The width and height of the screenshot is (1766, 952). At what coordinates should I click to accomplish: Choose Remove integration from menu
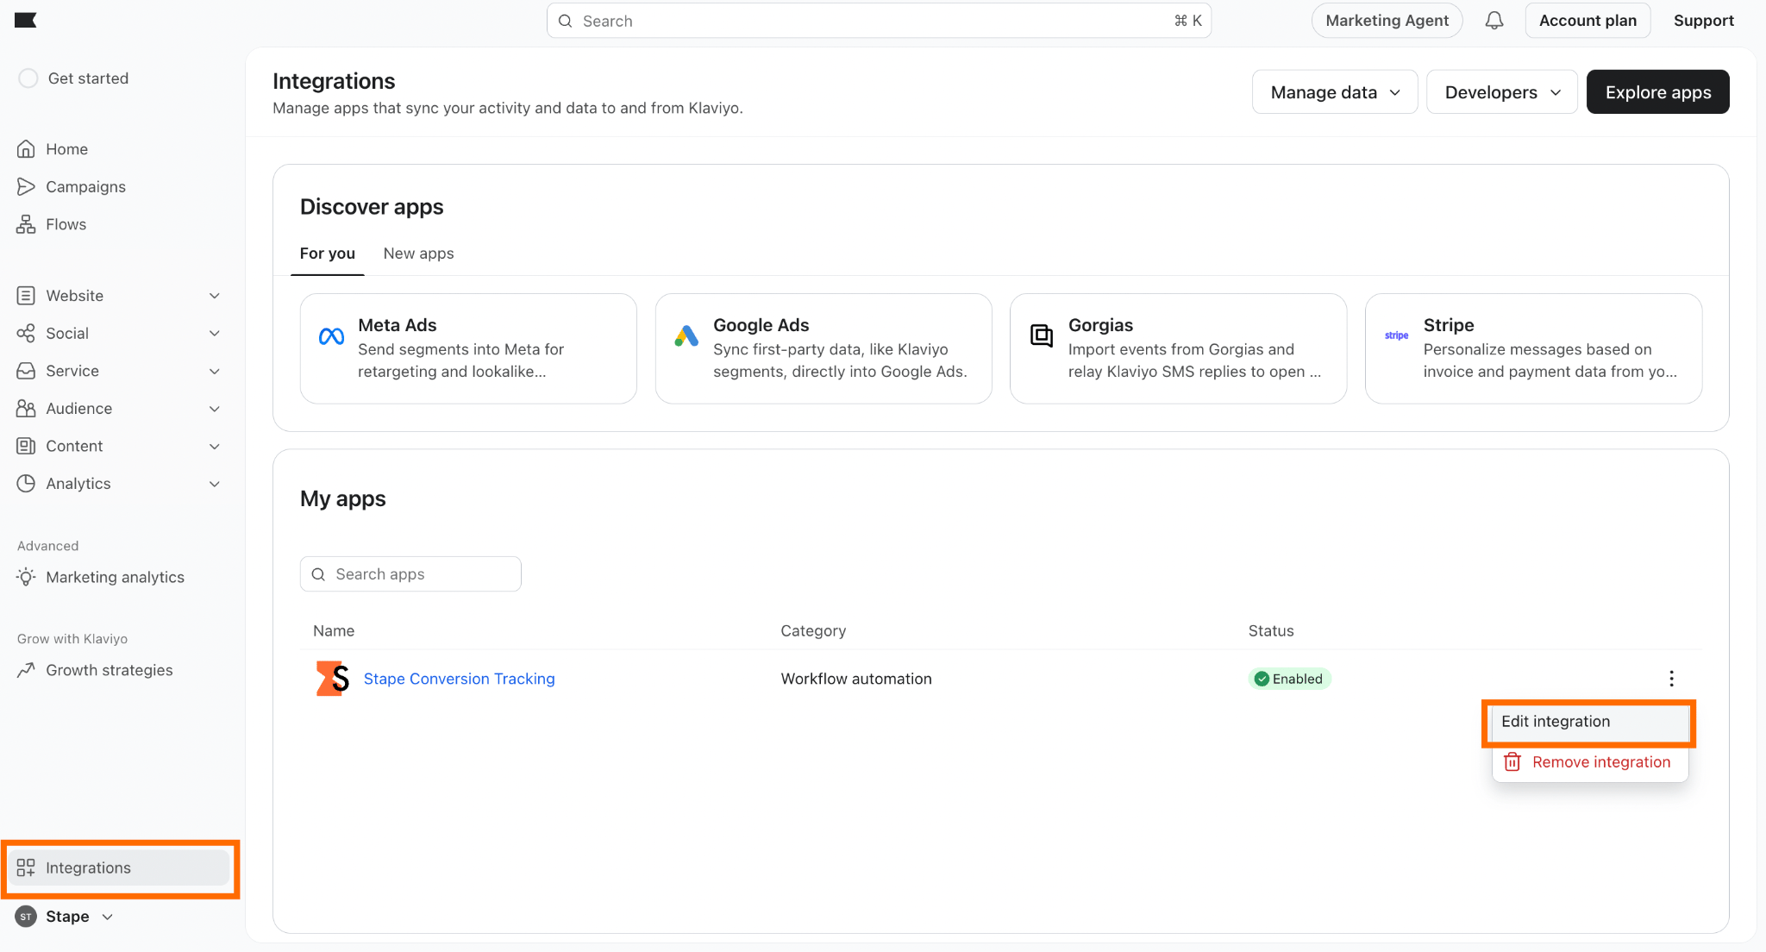coord(1589,762)
